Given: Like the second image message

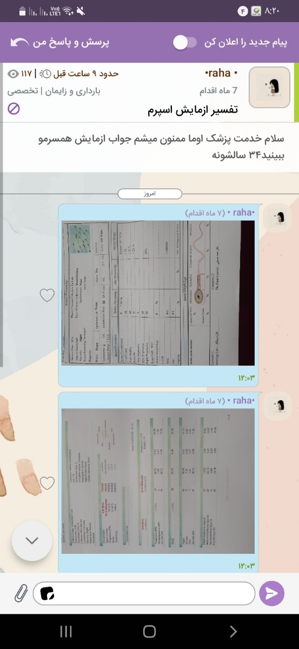Looking at the screenshot, I should coord(48,484).
